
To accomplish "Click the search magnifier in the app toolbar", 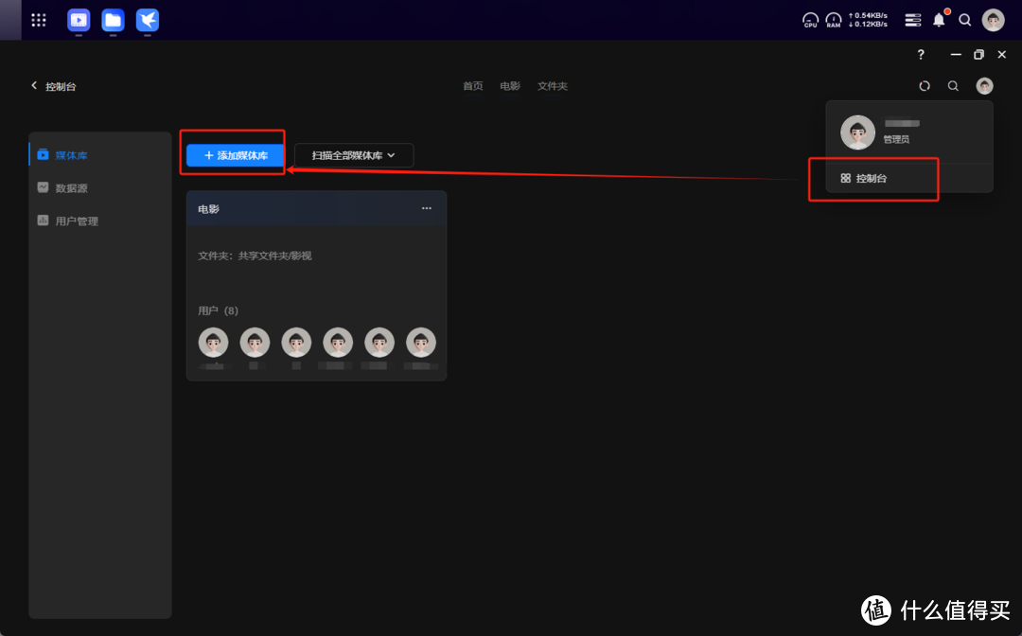I will click(953, 85).
